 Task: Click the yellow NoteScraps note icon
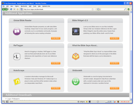(17, 81)
